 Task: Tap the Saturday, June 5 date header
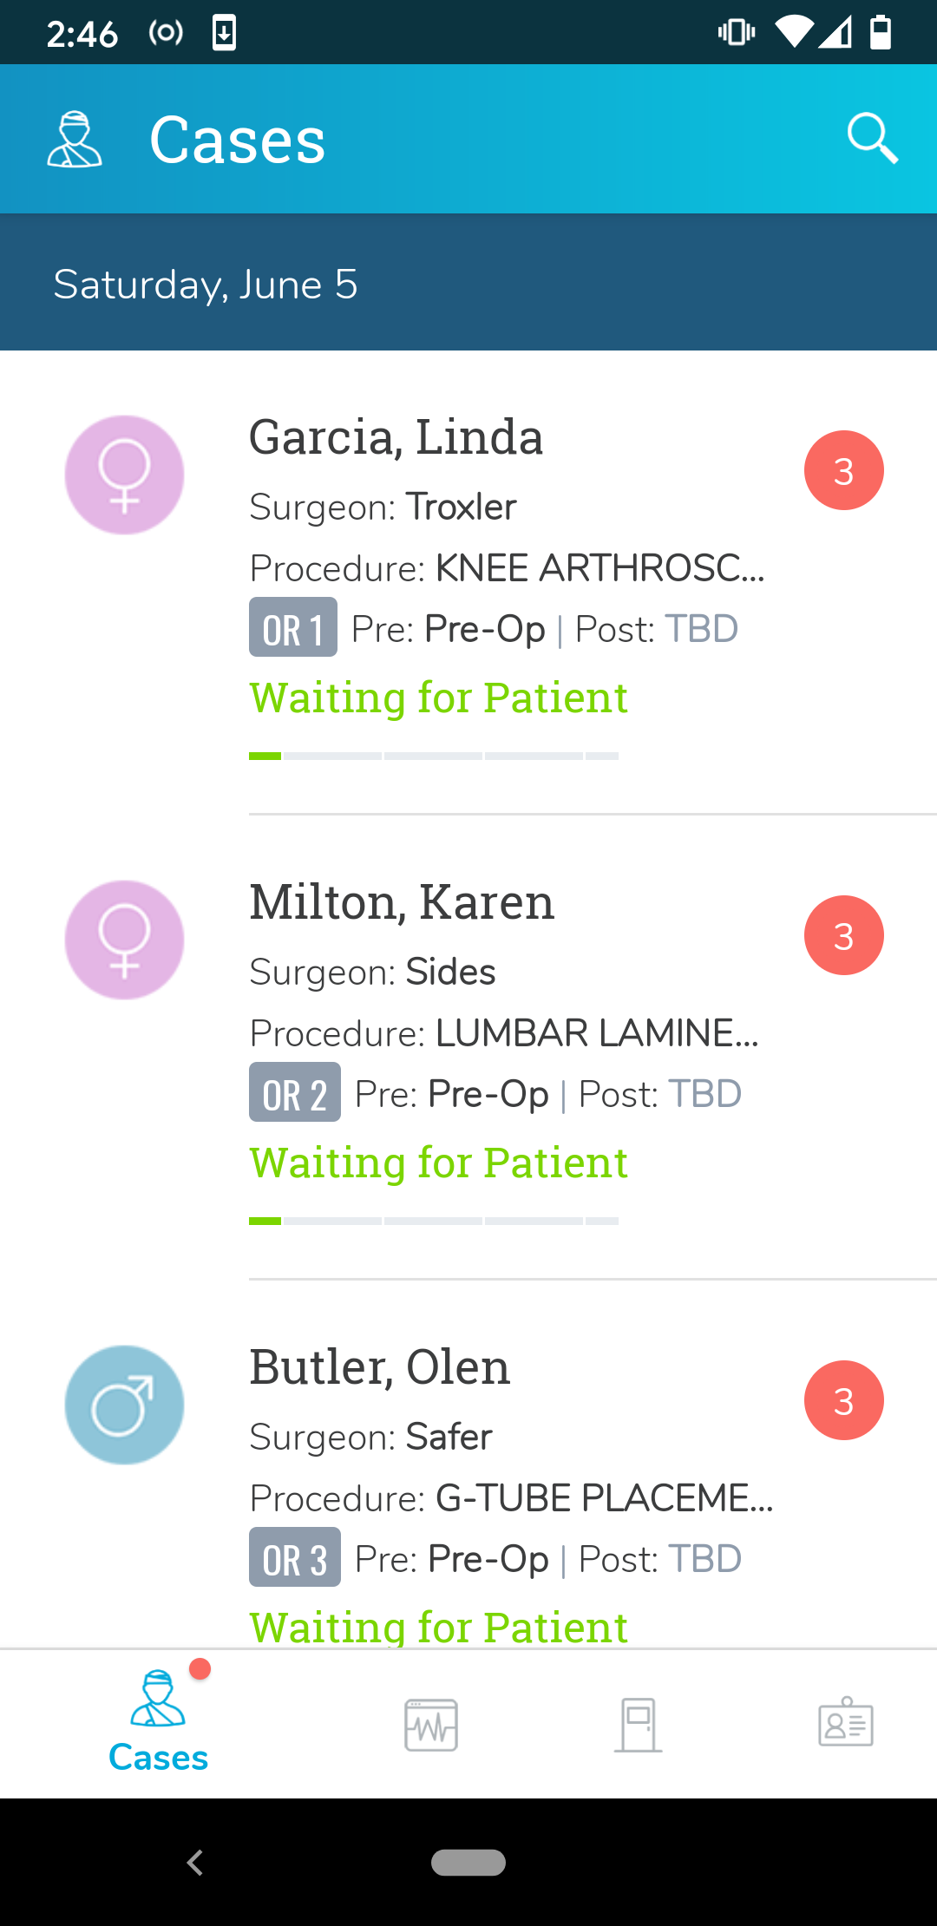point(206,285)
